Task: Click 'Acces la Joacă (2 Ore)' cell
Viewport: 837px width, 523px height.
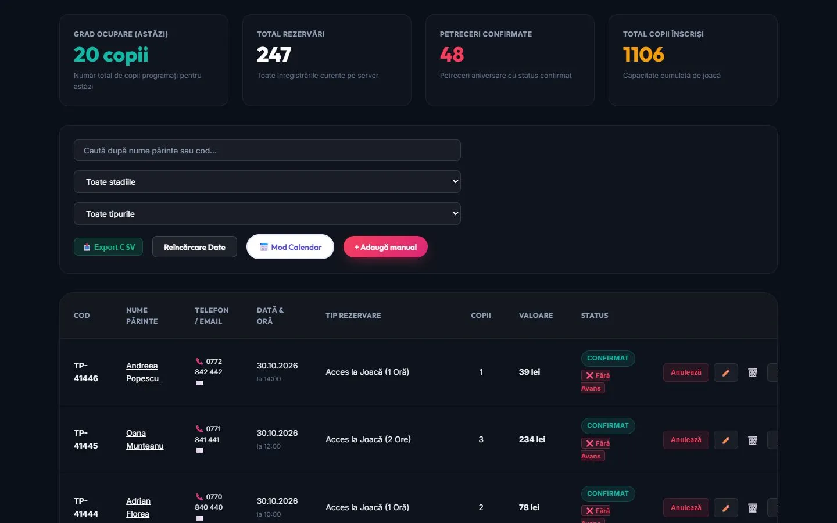Action: pos(368,439)
